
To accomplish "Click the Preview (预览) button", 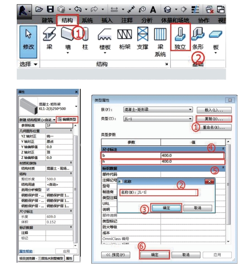I will pos(116,255).
